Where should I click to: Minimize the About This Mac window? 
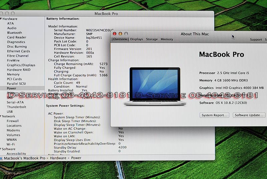[x=120, y=34]
